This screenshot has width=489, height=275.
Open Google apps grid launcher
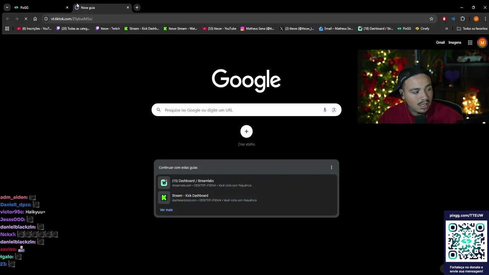[470, 42]
